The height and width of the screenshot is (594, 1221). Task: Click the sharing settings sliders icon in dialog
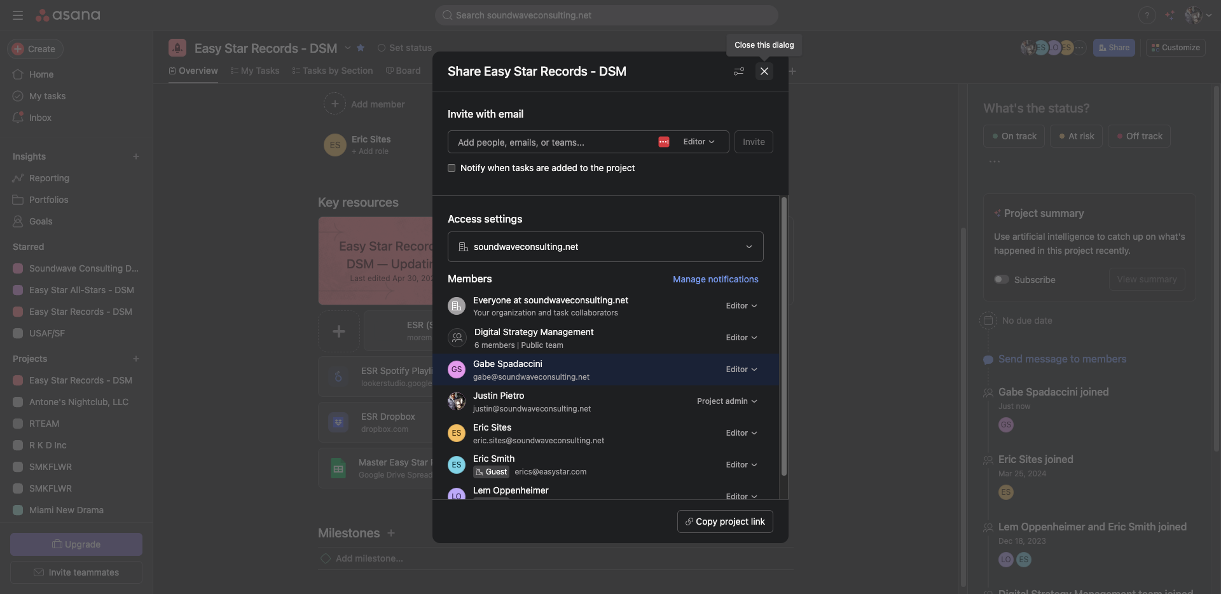(738, 71)
